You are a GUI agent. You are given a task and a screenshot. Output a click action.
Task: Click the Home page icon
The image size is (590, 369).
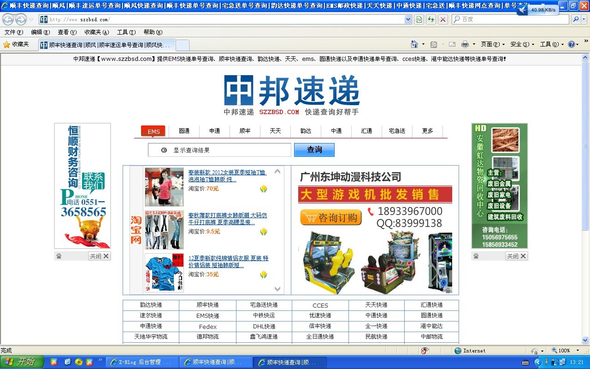(x=414, y=44)
